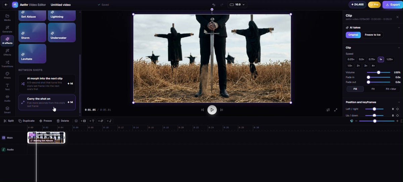
Task: Choose Fit + blur scaling mode
Action: pos(391,89)
